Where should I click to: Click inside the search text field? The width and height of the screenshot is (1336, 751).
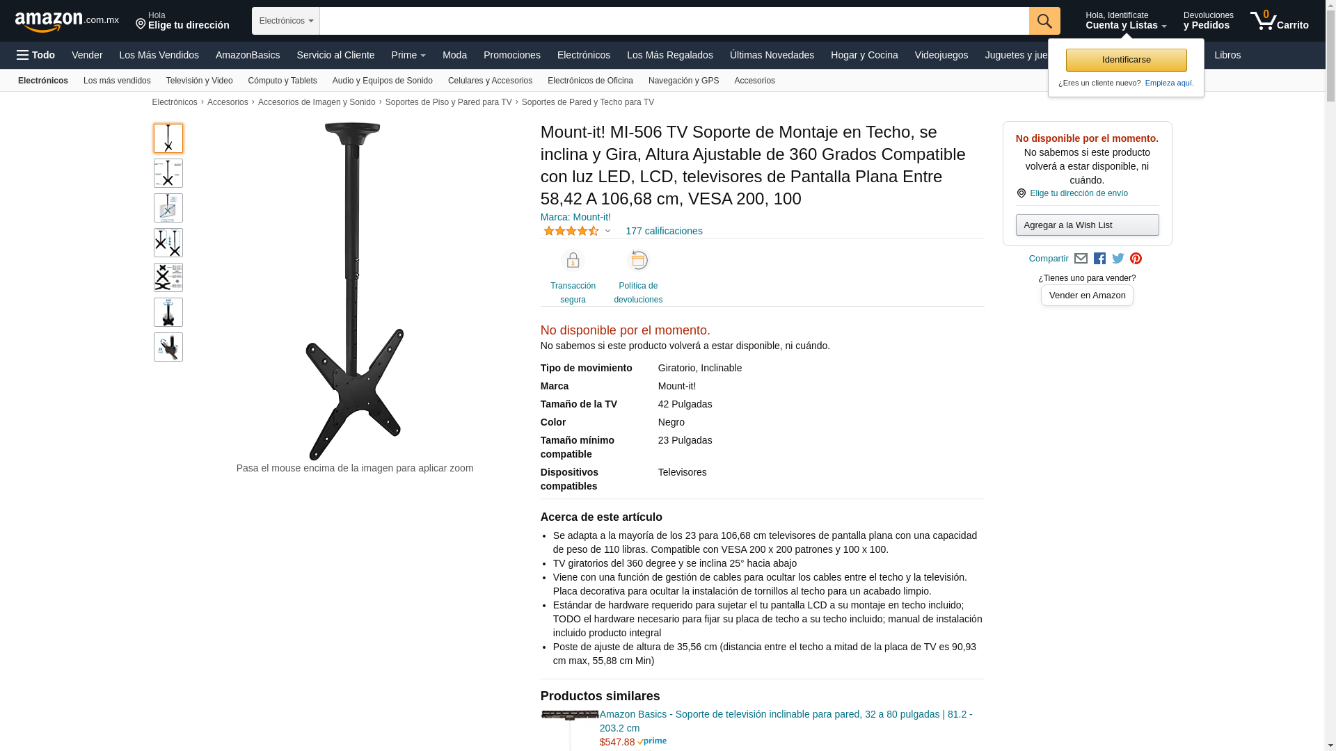(674, 21)
